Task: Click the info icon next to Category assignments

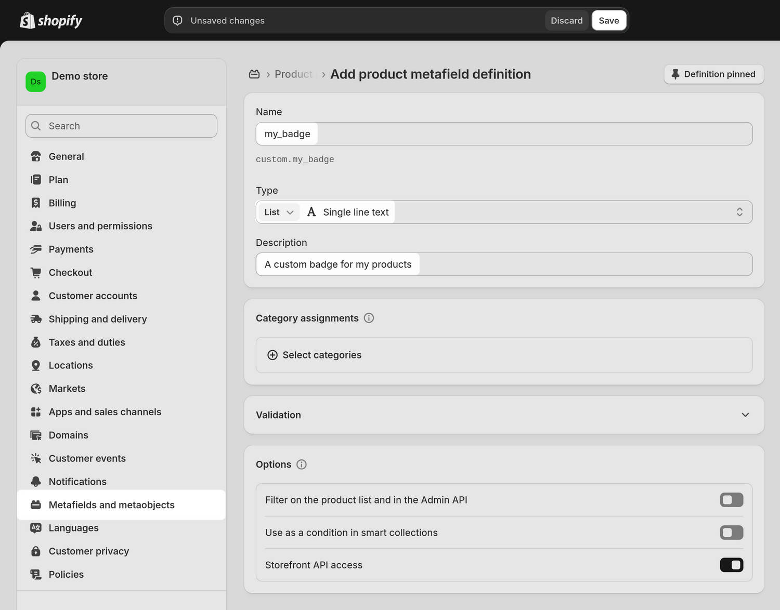Action: (x=369, y=317)
